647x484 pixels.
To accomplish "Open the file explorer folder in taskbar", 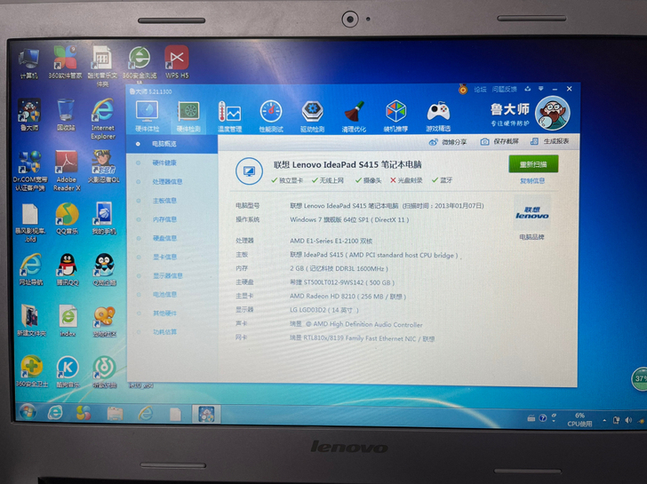I will (x=116, y=413).
